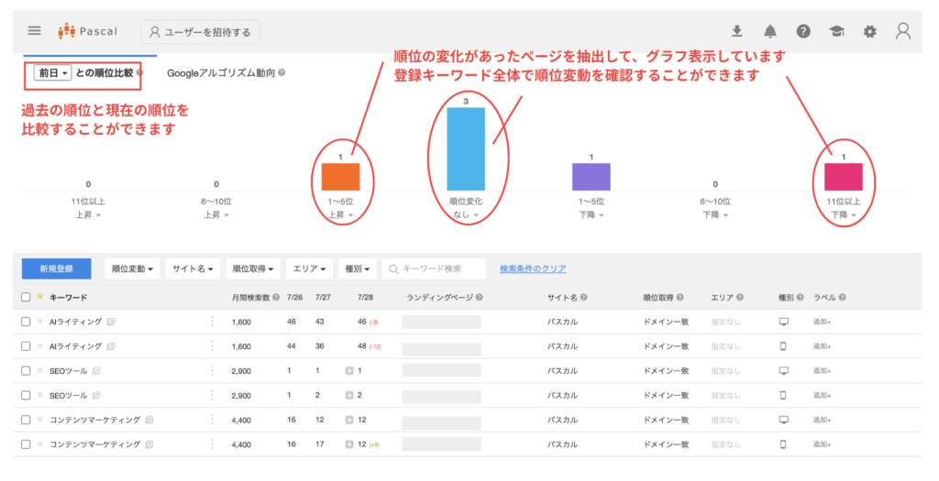Click the 新規登録 button

(x=56, y=268)
